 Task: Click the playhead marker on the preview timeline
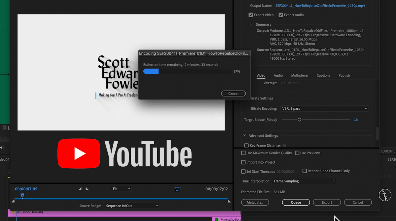click(22, 196)
